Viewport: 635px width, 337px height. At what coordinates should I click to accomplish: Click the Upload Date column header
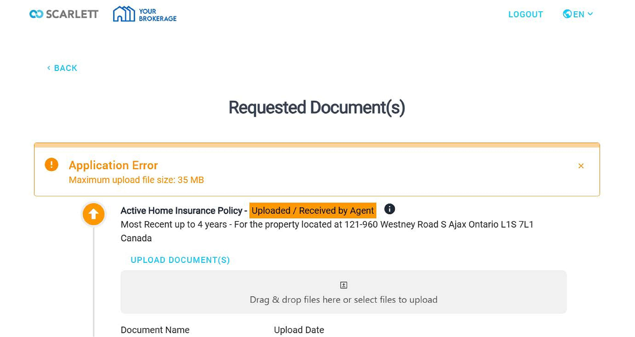click(299, 330)
